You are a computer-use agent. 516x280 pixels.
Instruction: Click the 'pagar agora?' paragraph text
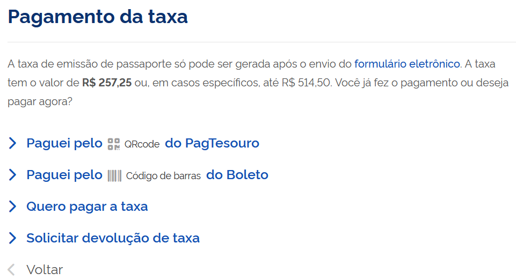[40, 102]
